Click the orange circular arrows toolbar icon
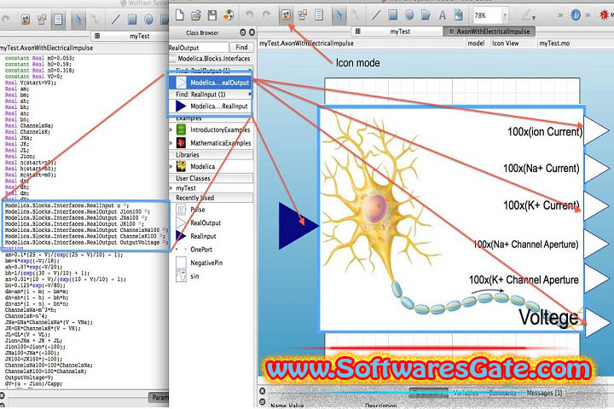 point(229,15)
